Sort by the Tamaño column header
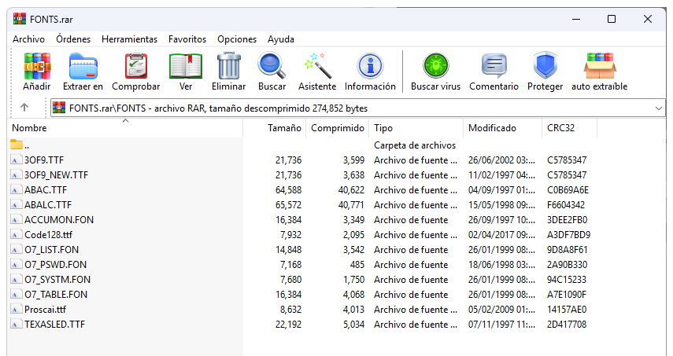673x356 pixels. pyautogui.click(x=275, y=127)
